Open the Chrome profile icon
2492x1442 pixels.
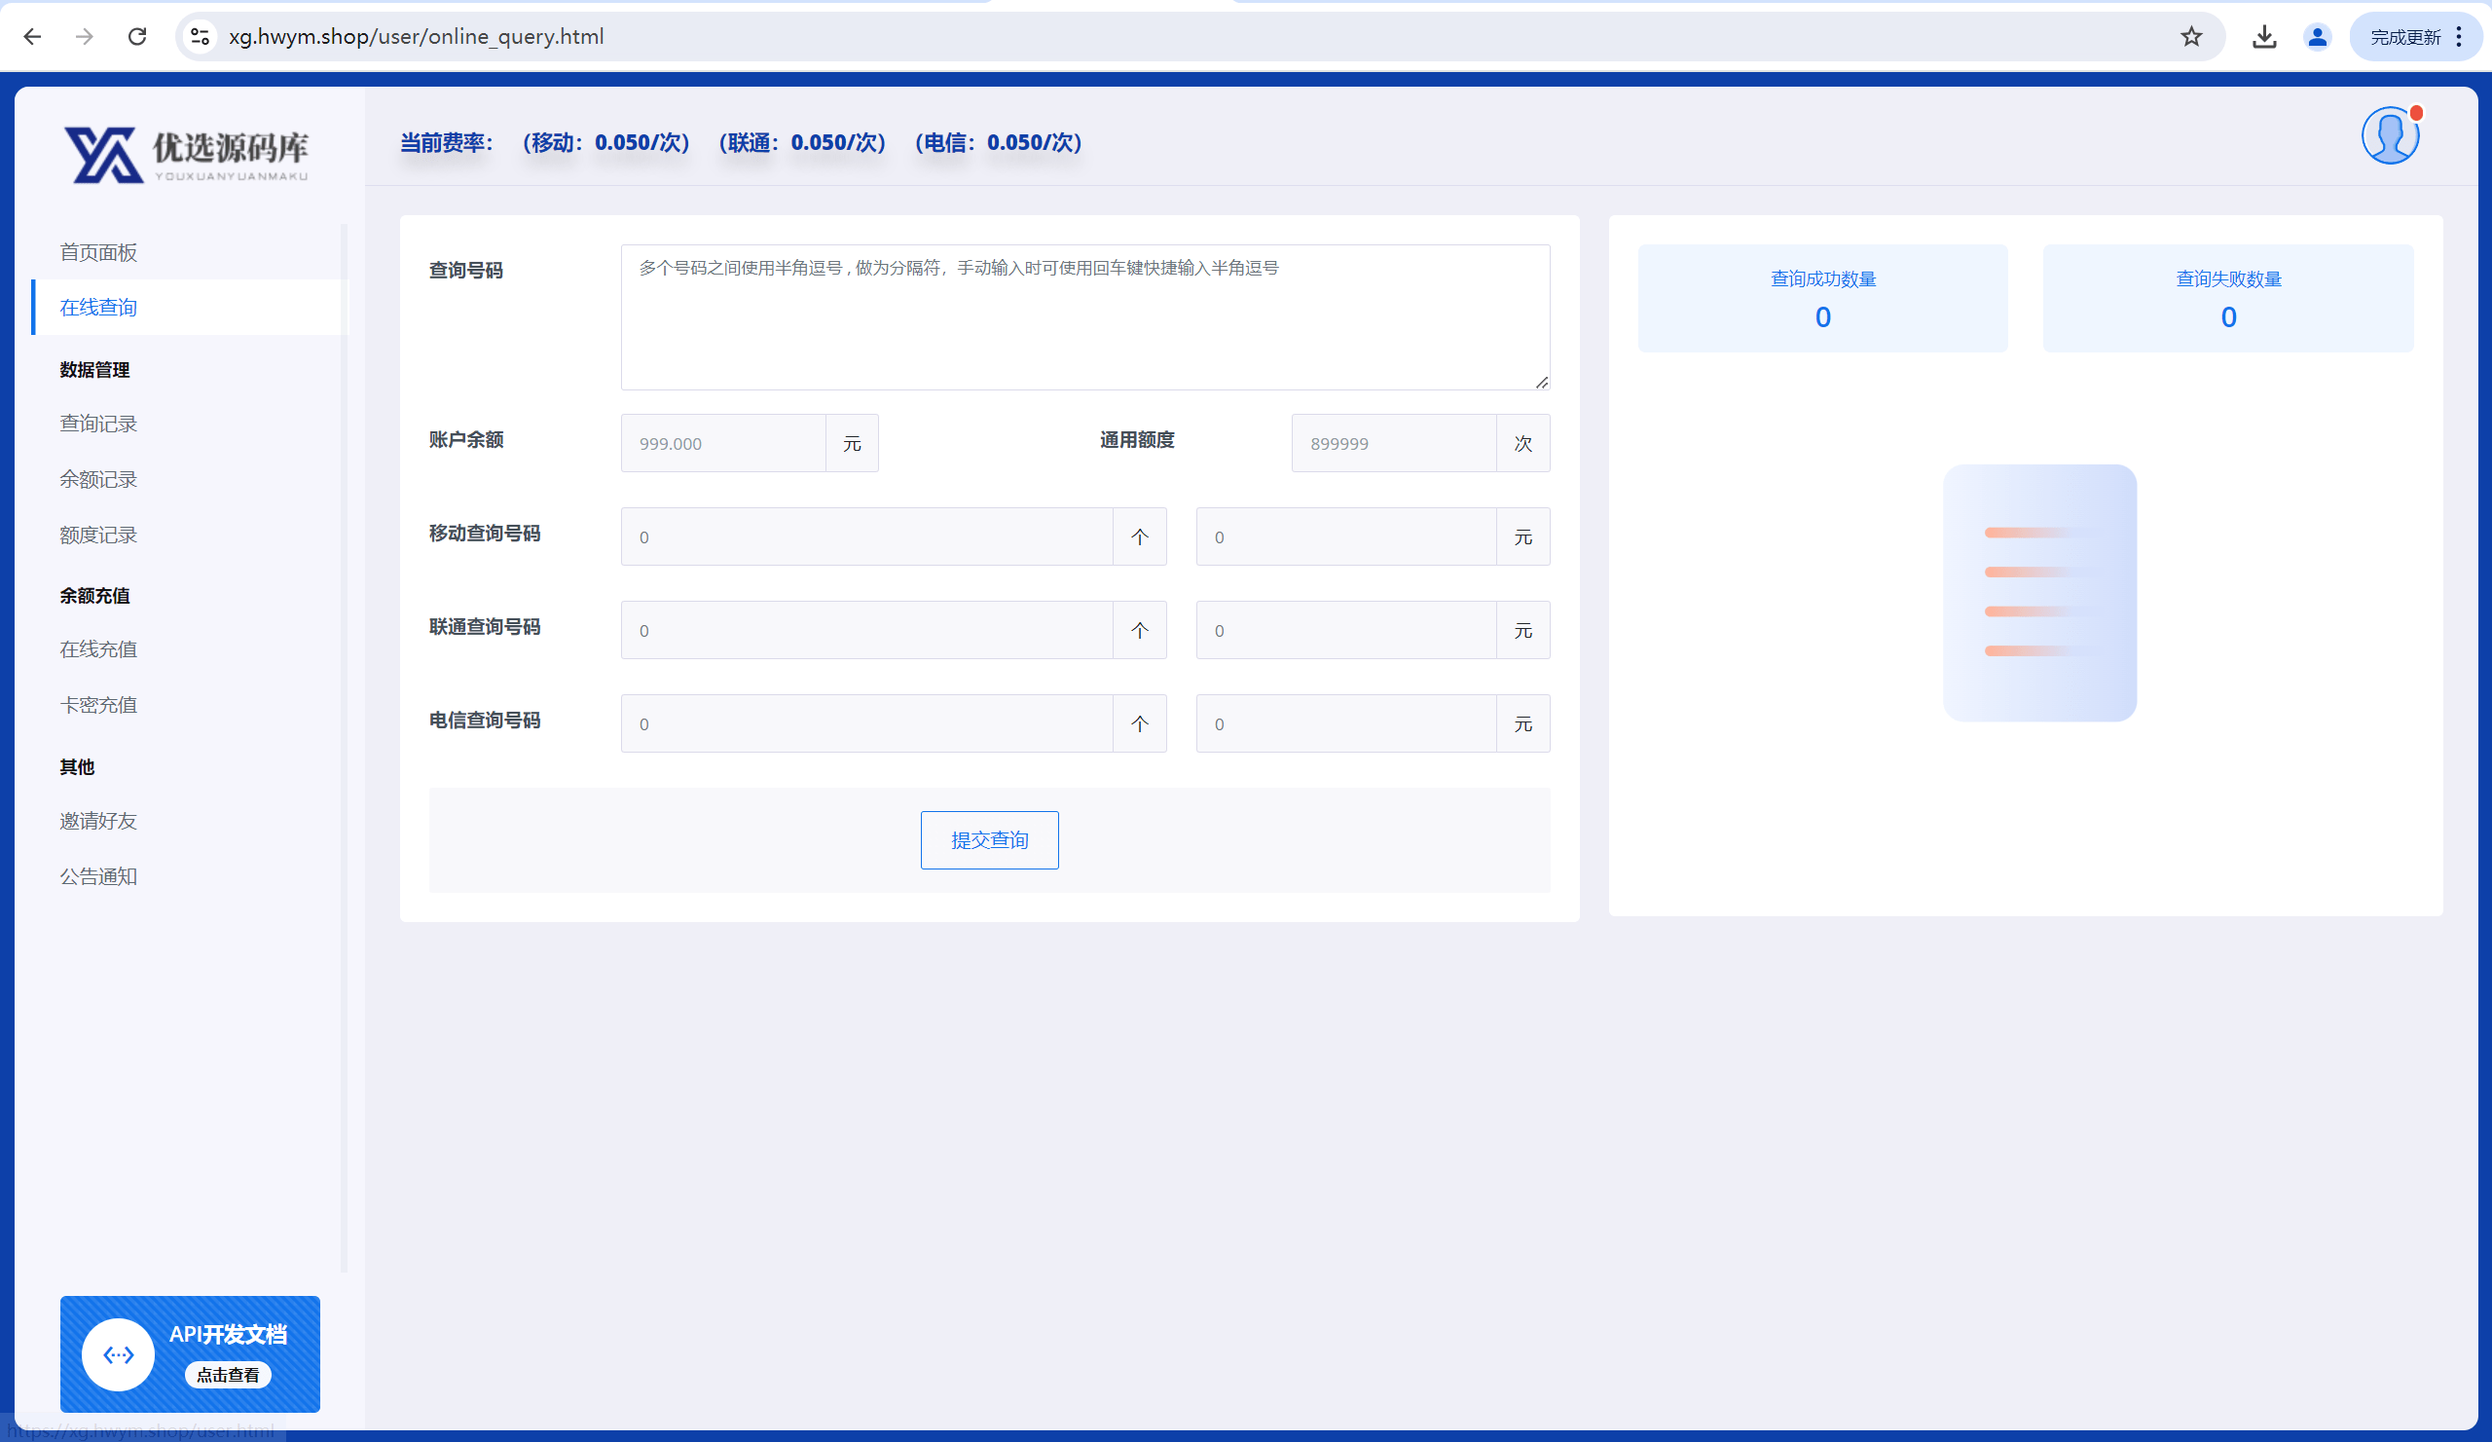coord(2317,37)
